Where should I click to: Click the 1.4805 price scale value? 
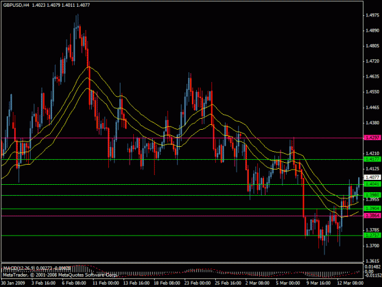pyautogui.click(x=372, y=46)
